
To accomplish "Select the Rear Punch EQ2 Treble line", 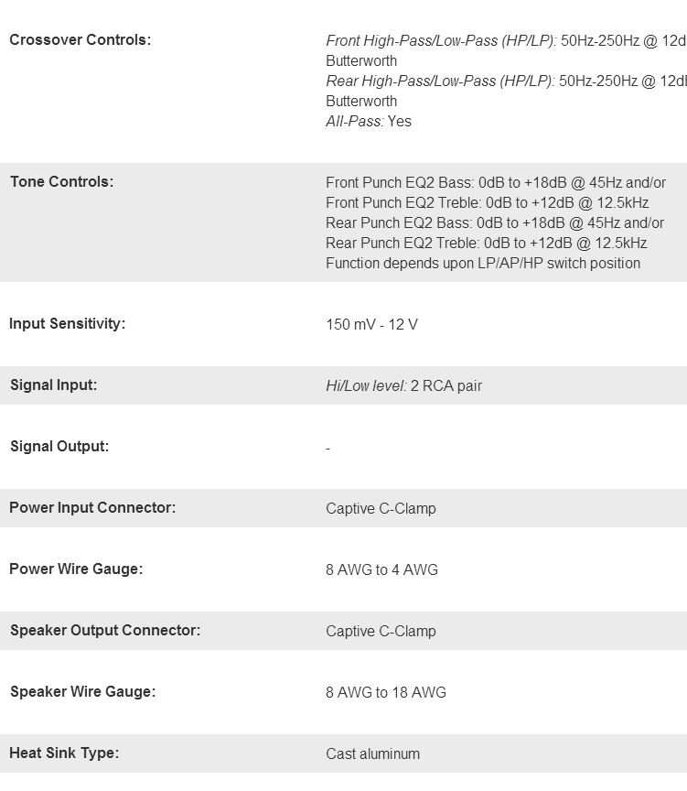I will [486, 244].
